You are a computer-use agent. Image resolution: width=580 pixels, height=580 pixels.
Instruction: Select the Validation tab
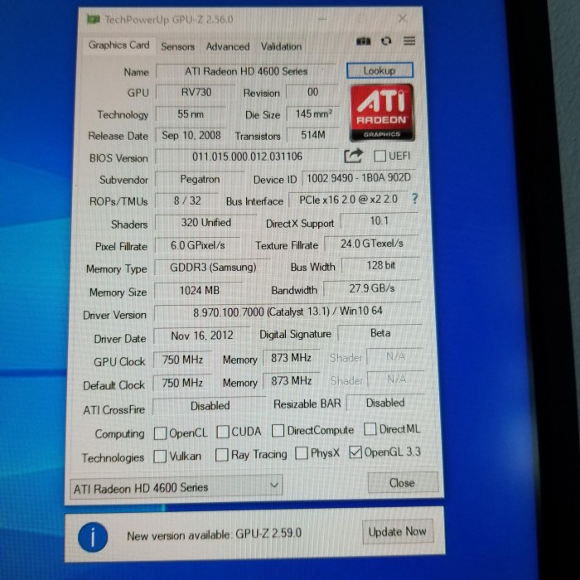point(281,46)
